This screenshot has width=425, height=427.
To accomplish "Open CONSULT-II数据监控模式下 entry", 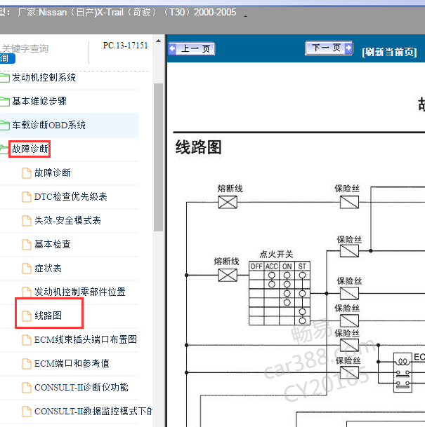I will tap(93, 411).
